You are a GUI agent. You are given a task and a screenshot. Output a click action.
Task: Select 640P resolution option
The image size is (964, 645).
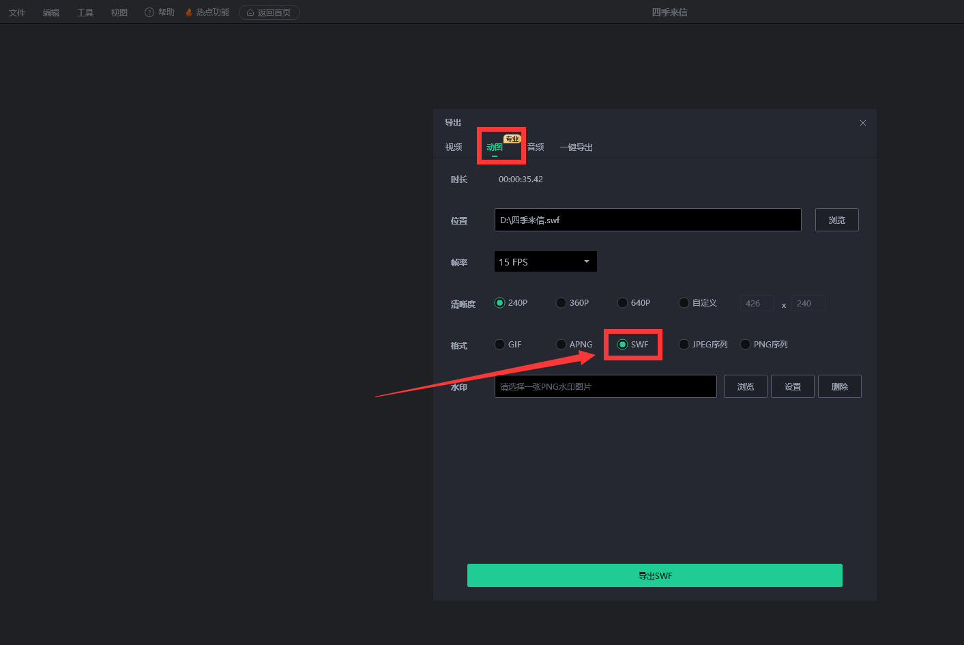(x=623, y=303)
